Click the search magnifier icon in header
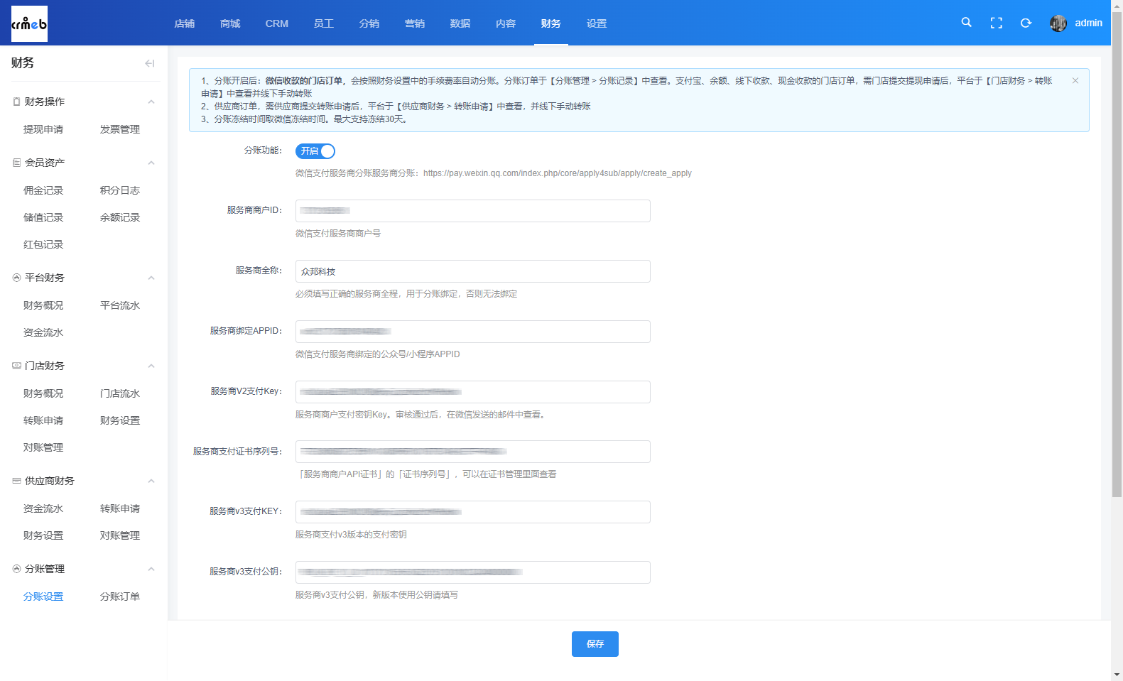 click(x=966, y=23)
